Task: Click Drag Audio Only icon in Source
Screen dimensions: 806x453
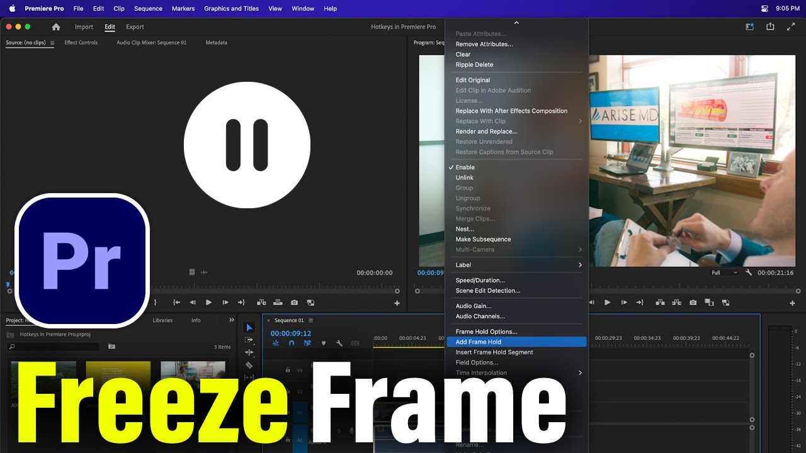Action: (204, 272)
